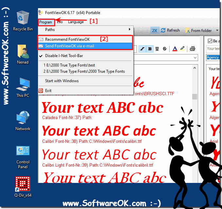
Task: Choose Recommend FontViewOK menu entry
Action: [85, 39]
